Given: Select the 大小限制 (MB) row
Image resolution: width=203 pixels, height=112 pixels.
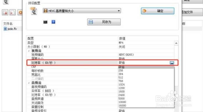Looking at the screenshot, I should coord(39,47).
